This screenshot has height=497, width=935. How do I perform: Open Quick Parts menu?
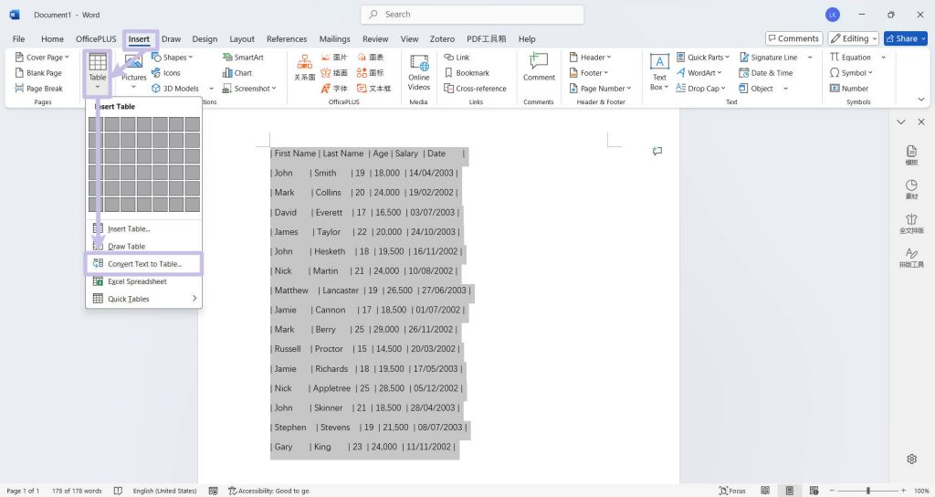(703, 58)
